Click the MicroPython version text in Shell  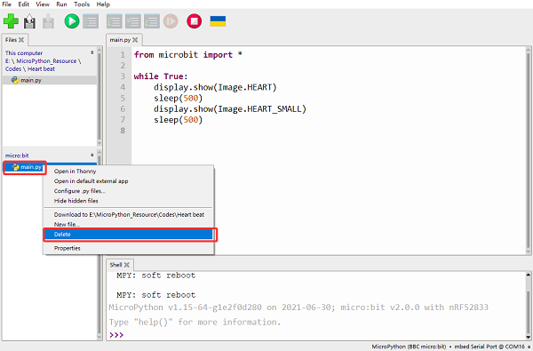[298, 307]
